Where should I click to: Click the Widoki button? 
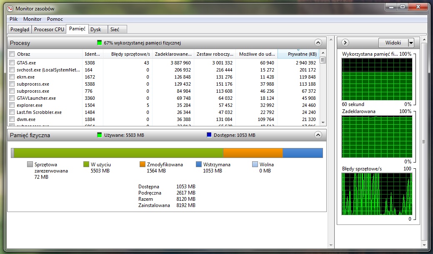click(x=393, y=43)
